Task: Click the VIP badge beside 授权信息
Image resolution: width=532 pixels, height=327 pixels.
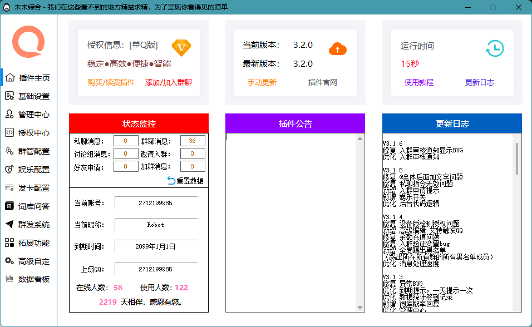Action: point(183,47)
